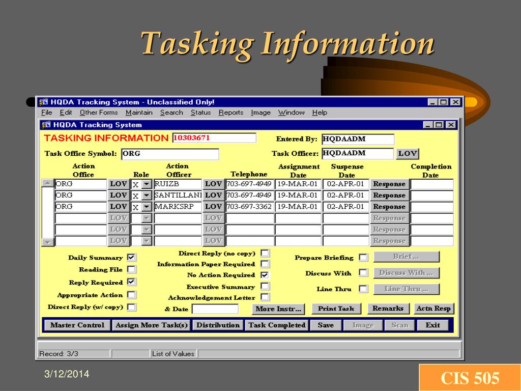
Task: Click the Entered By field
Action: (358, 139)
